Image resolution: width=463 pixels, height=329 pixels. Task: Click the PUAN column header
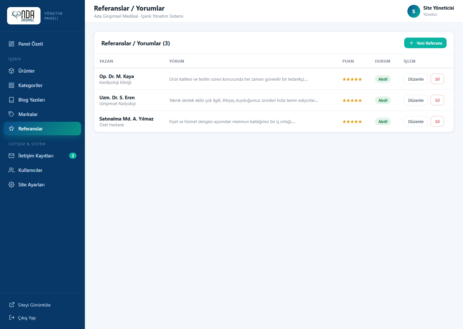point(348,61)
